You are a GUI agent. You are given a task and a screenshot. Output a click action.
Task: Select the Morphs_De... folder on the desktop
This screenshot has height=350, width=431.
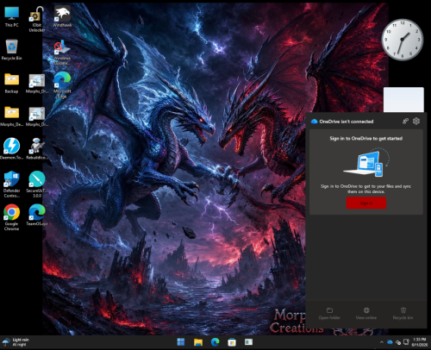click(x=11, y=116)
